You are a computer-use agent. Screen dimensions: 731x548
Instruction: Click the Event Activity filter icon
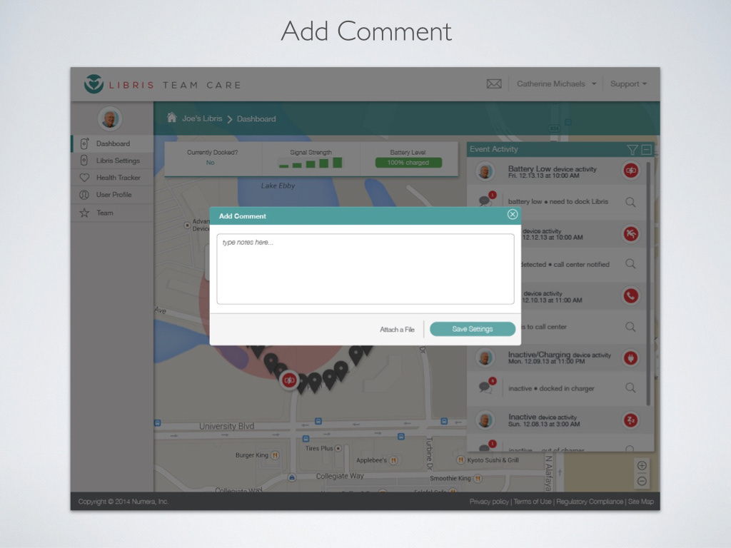click(x=632, y=150)
